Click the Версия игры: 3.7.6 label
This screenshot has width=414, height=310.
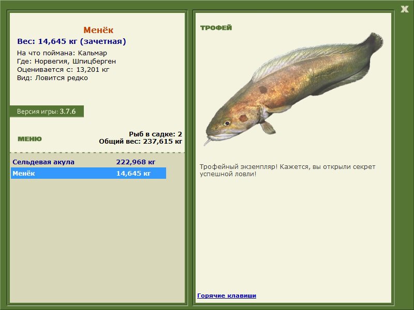coord(47,111)
